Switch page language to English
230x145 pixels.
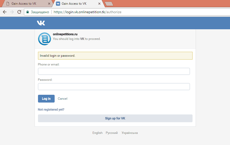(97, 133)
